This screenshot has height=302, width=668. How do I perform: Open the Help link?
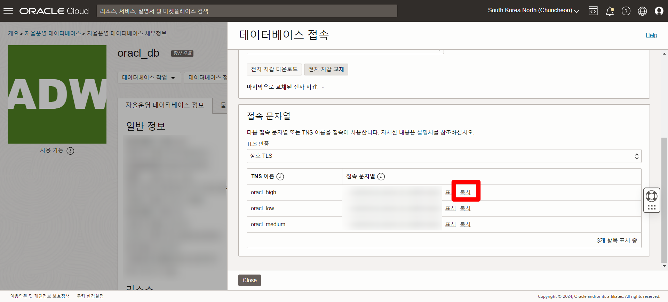click(x=651, y=35)
